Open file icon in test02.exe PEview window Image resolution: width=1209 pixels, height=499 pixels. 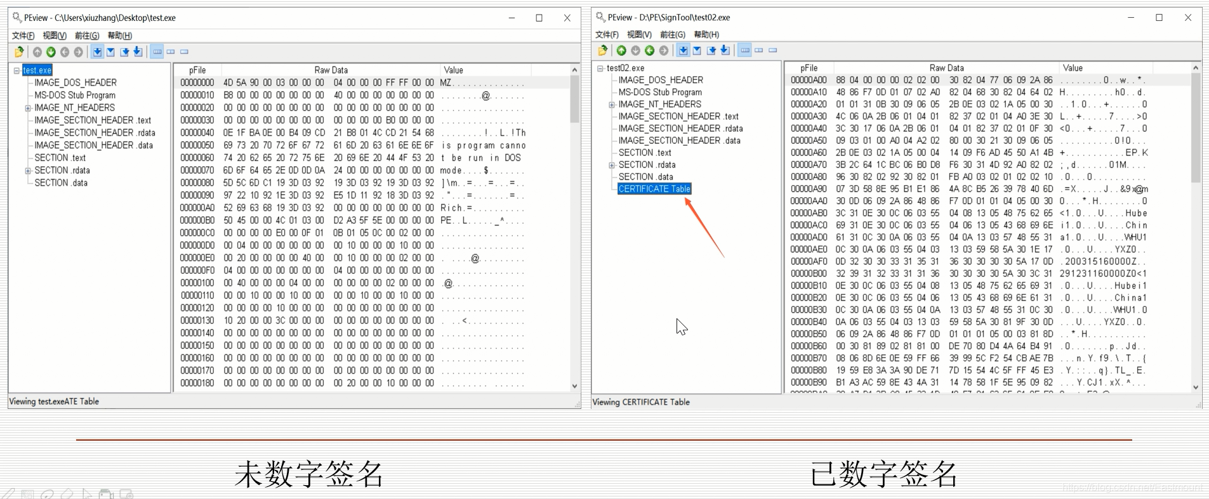click(x=603, y=50)
